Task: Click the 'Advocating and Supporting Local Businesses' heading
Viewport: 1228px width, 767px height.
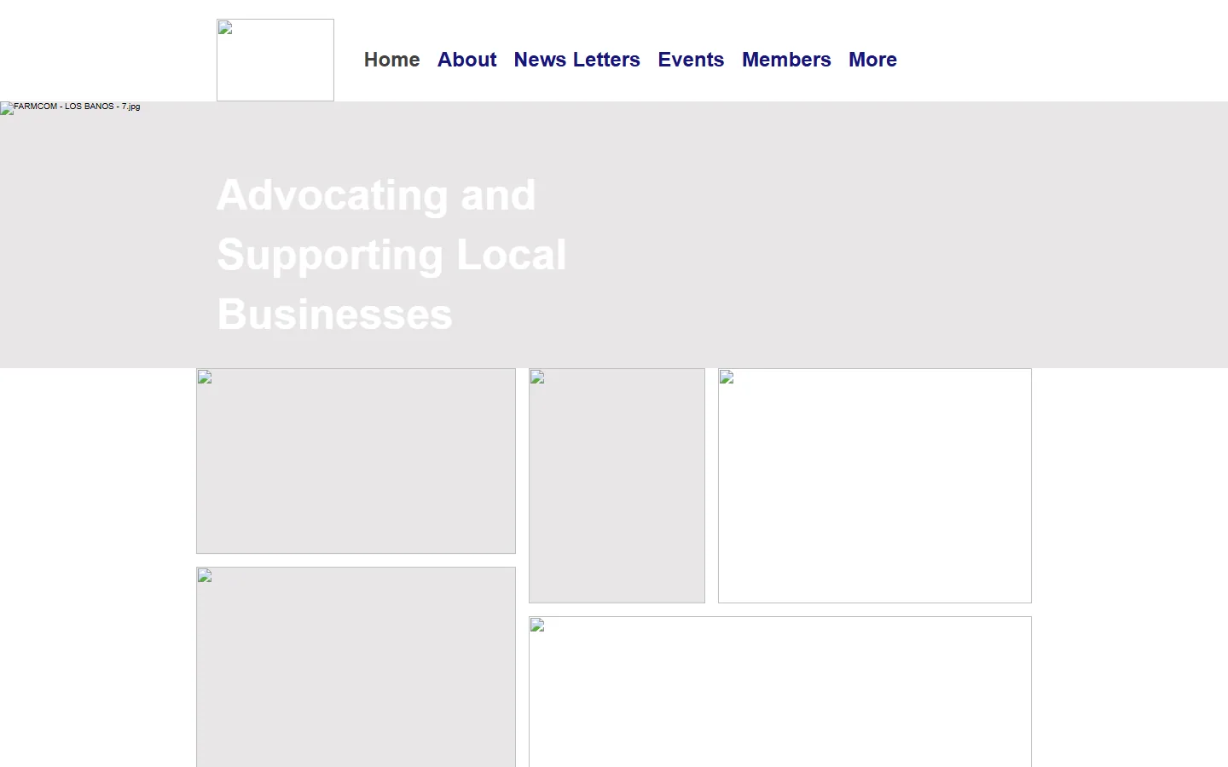Action: pyautogui.click(x=392, y=255)
